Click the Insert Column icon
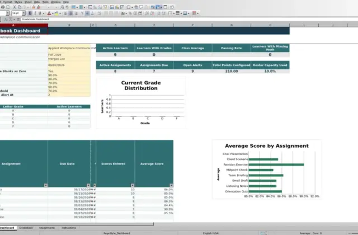The image size is (358, 235). [81, 7]
